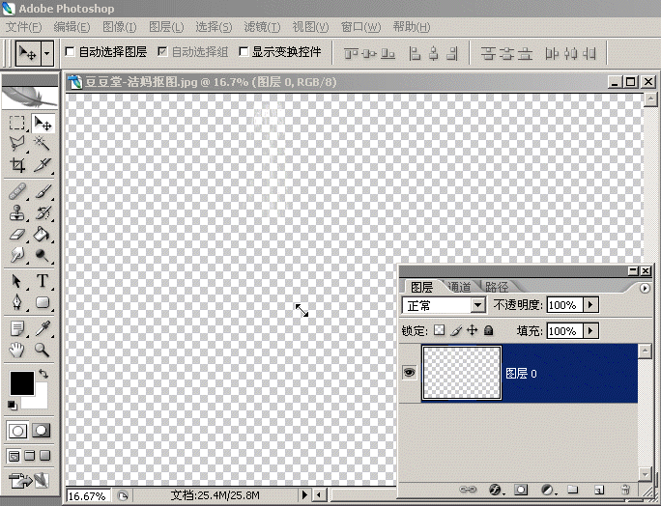Reset default foreground and background colors
Image resolution: width=661 pixels, height=506 pixels.
coord(13,406)
